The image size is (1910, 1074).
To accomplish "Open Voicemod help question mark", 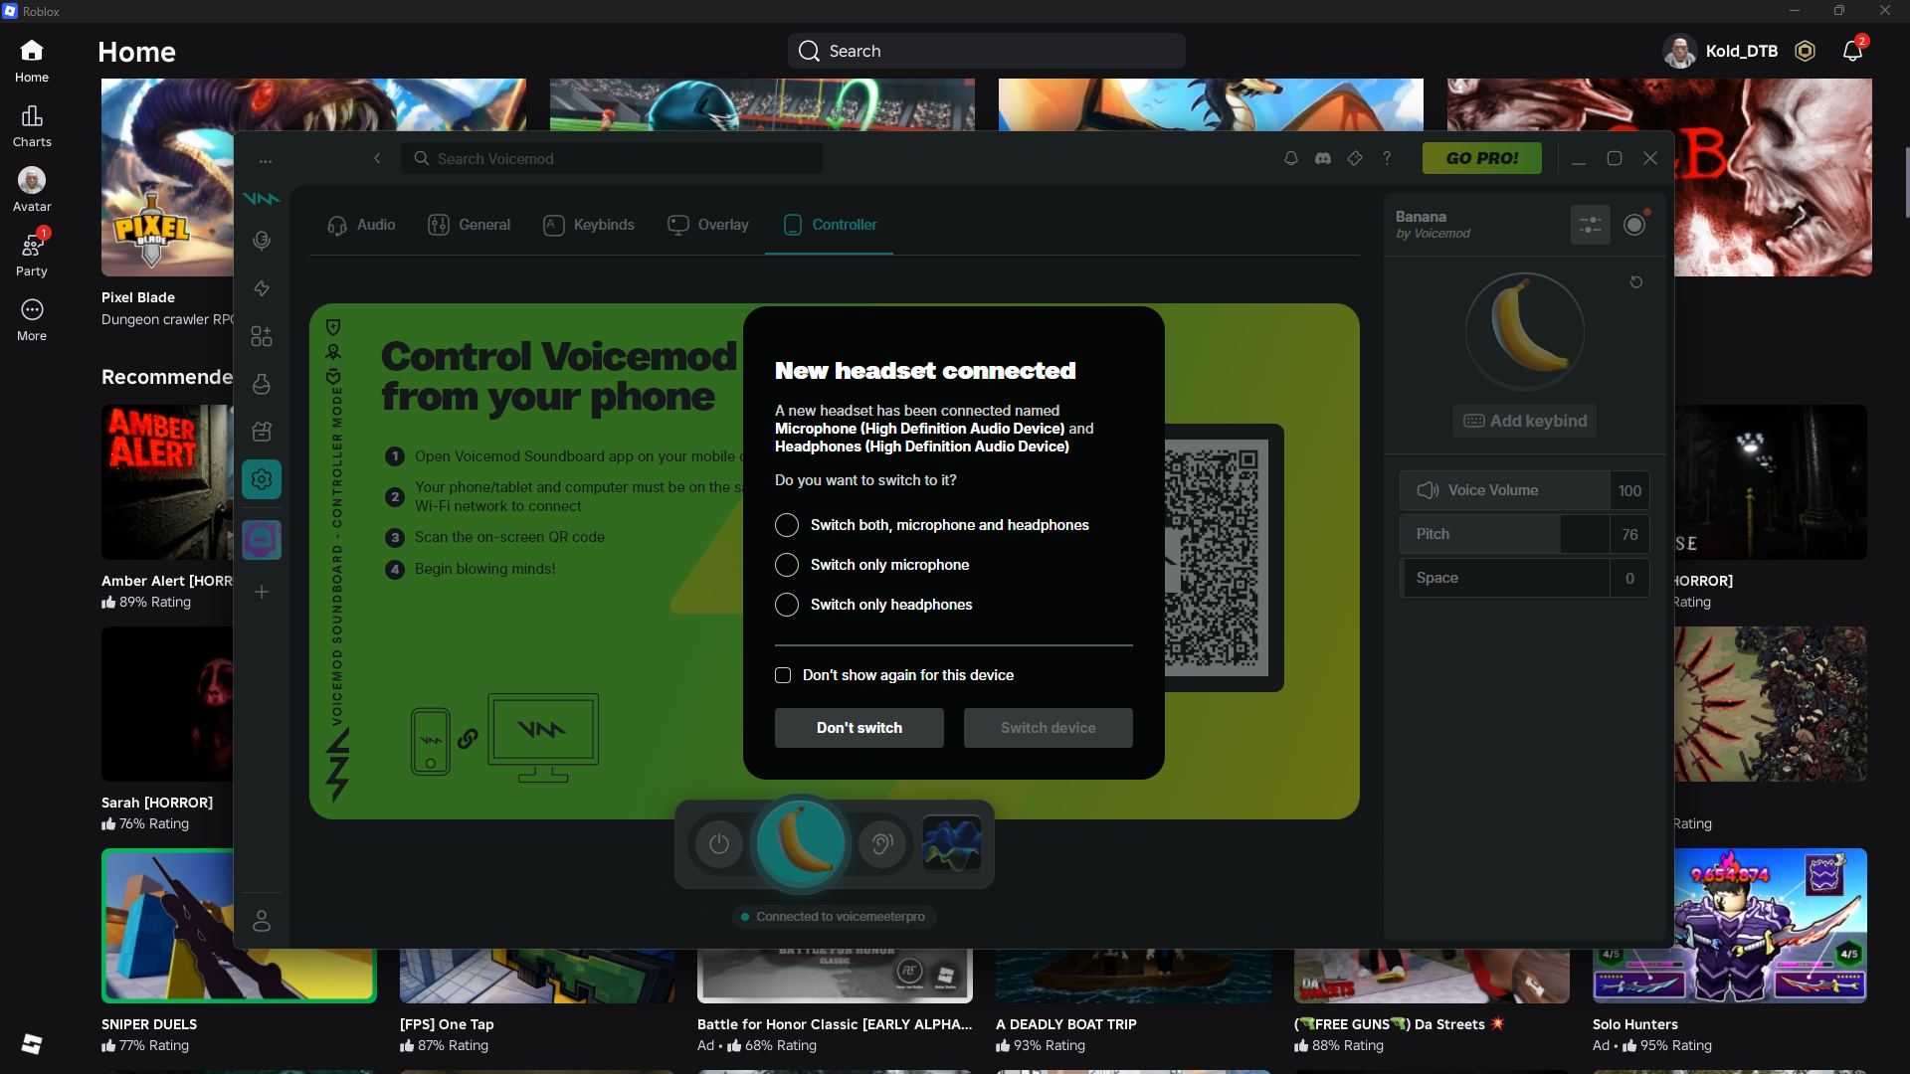I will (x=1387, y=158).
